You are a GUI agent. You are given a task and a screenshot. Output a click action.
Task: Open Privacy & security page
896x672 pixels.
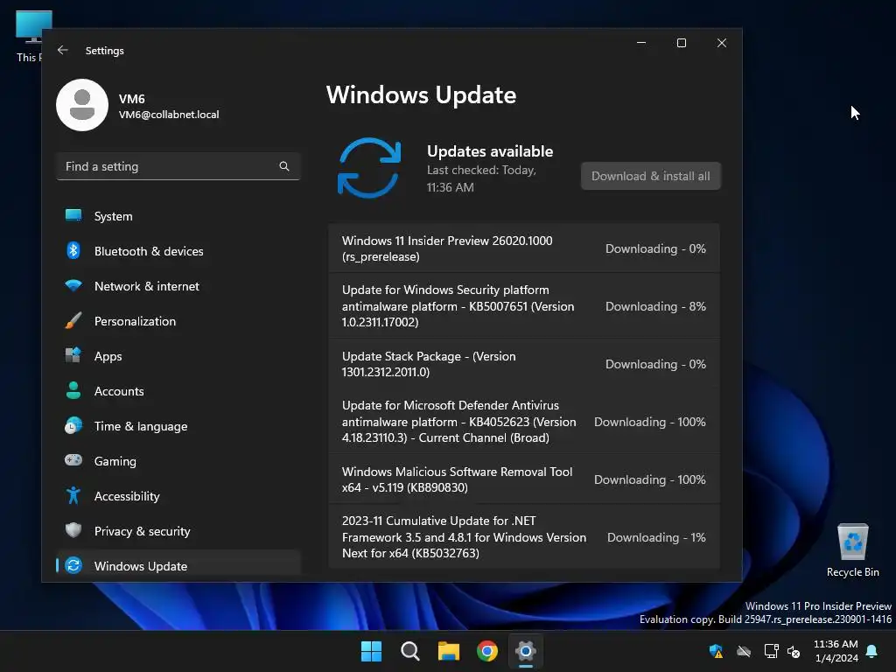pos(178,531)
